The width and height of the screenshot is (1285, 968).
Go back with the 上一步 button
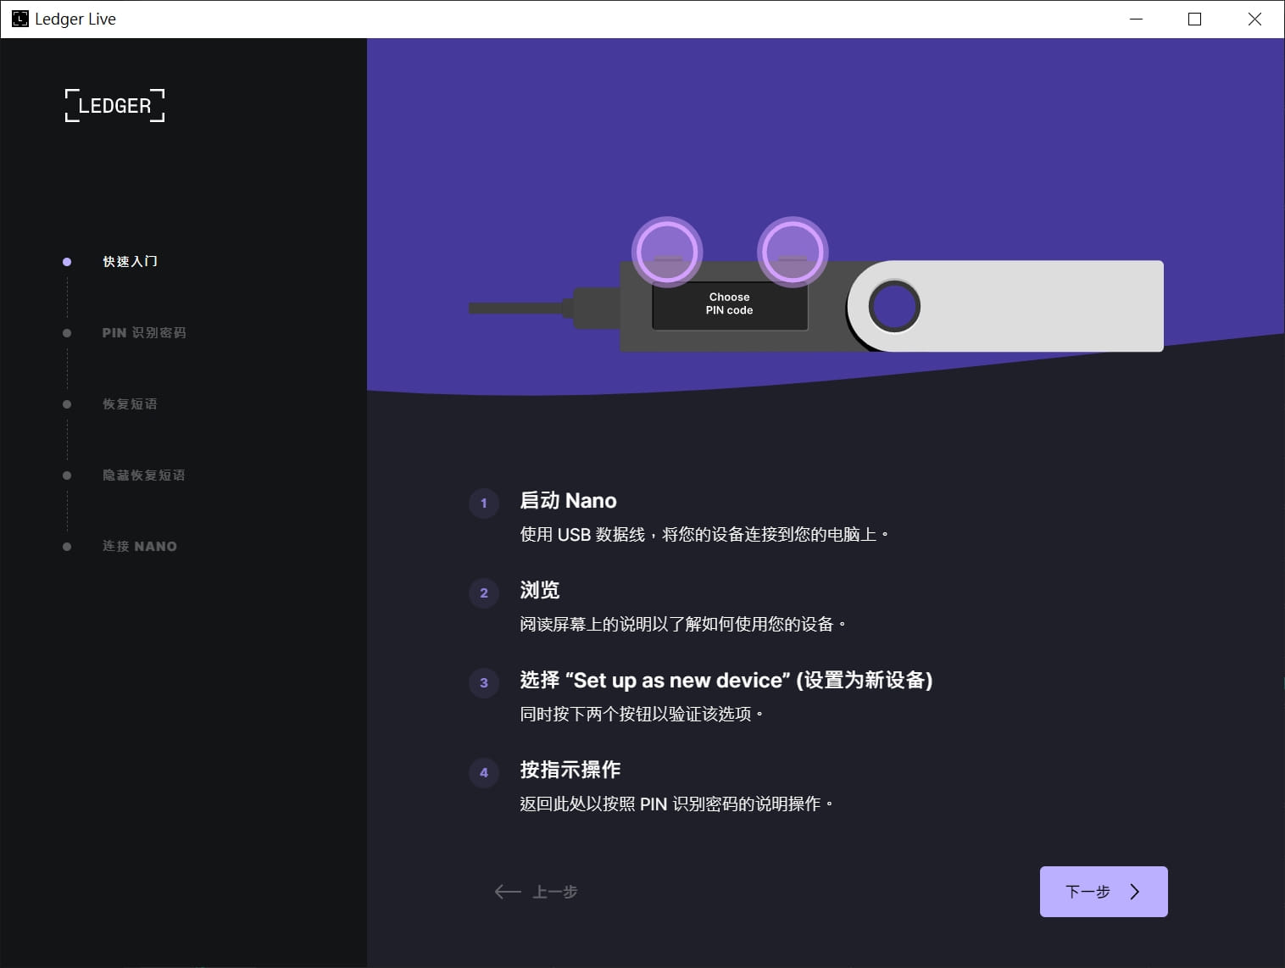(536, 892)
